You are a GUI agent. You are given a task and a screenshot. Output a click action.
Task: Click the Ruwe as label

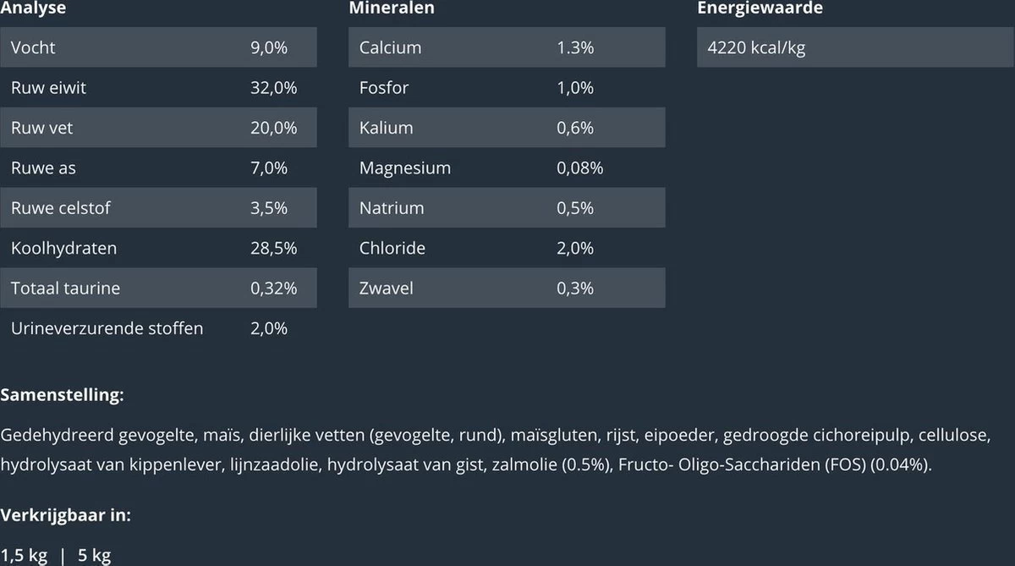point(43,168)
